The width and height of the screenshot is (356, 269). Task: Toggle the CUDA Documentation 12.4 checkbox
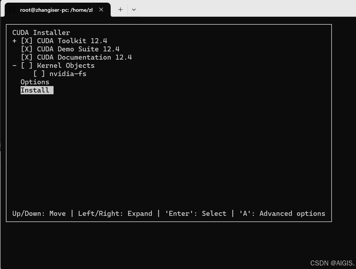[x=26, y=57]
